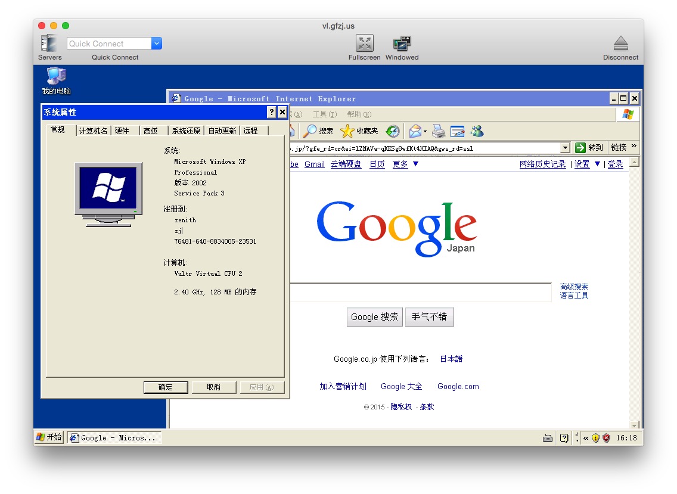
Task: Click the Quick Connect input field
Action: [x=109, y=43]
